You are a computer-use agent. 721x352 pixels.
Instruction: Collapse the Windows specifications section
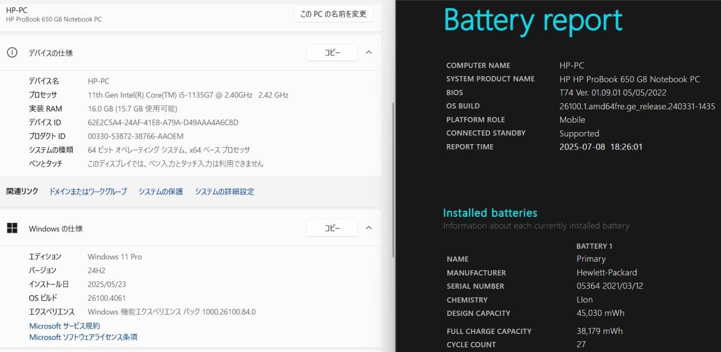[x=369, y=228]
